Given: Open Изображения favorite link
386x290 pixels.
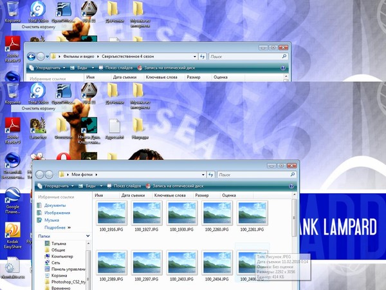Looking at the screenshot, I should [57, 213].
